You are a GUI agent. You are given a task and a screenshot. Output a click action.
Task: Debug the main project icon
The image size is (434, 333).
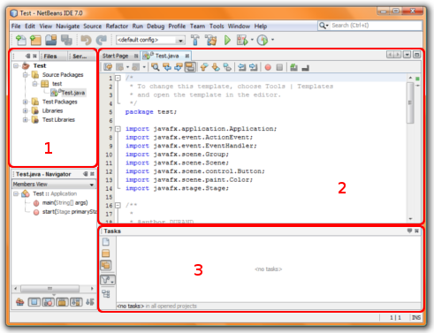[242, 40]
